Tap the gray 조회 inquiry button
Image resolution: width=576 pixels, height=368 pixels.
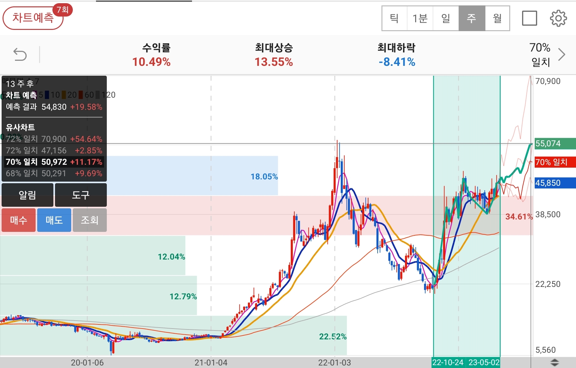tap(90, 220)
